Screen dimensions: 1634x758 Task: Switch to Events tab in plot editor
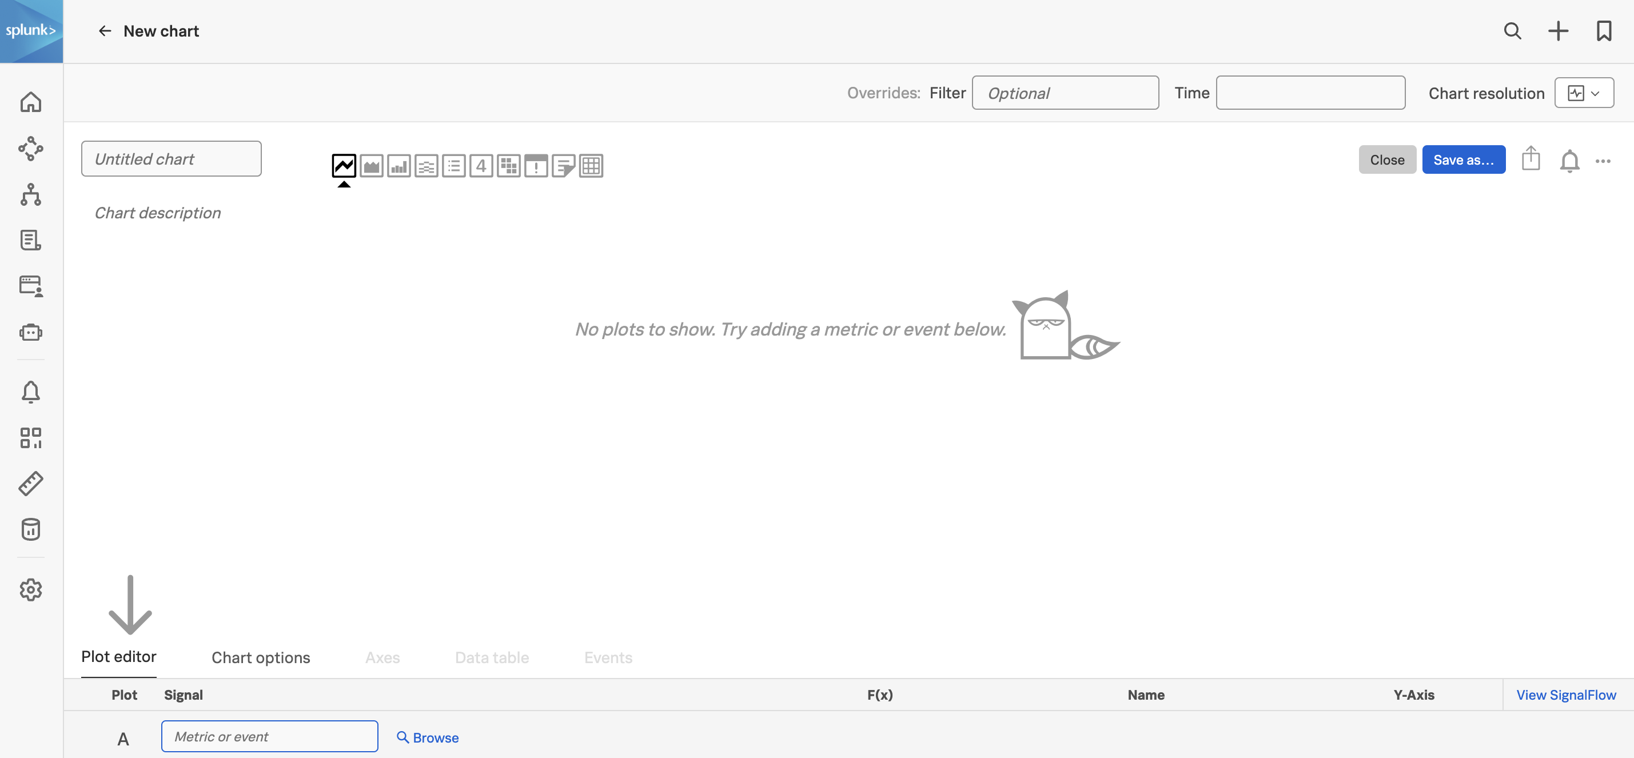pyautogui.click(x=608, y=657)
